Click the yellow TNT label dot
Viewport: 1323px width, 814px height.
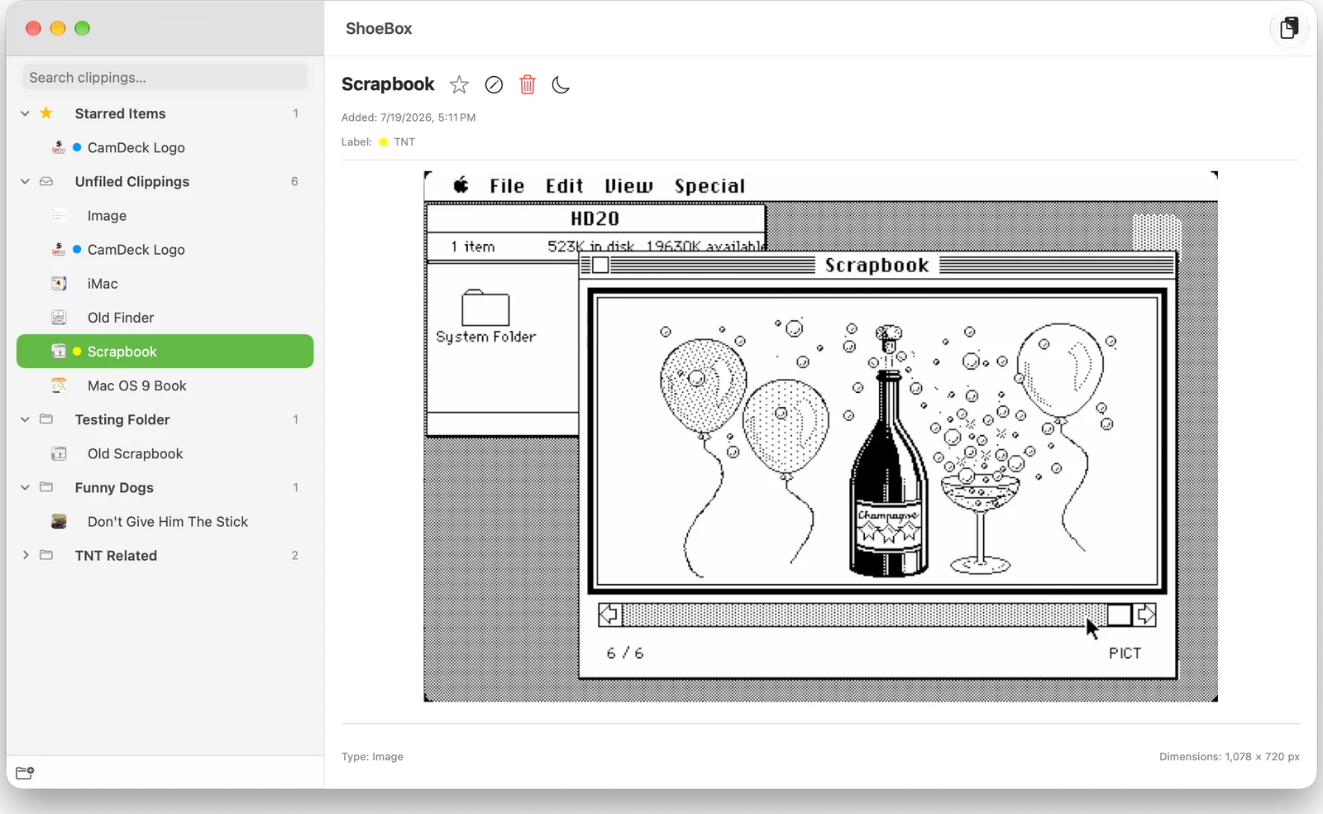pyautogui.click(x=383, y=142)
